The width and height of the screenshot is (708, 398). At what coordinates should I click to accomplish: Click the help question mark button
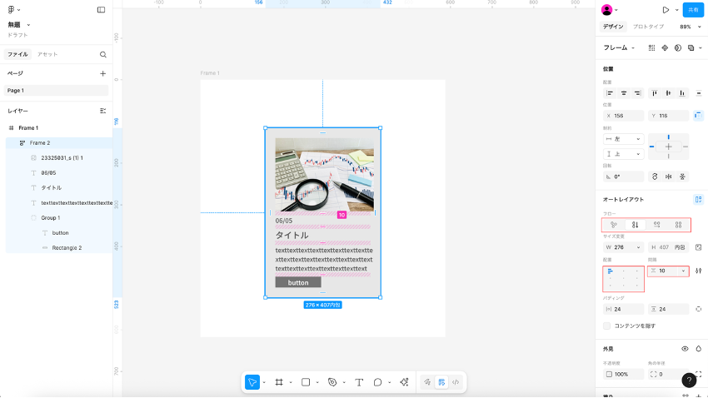pyautogui.click(x=690, y=380)
